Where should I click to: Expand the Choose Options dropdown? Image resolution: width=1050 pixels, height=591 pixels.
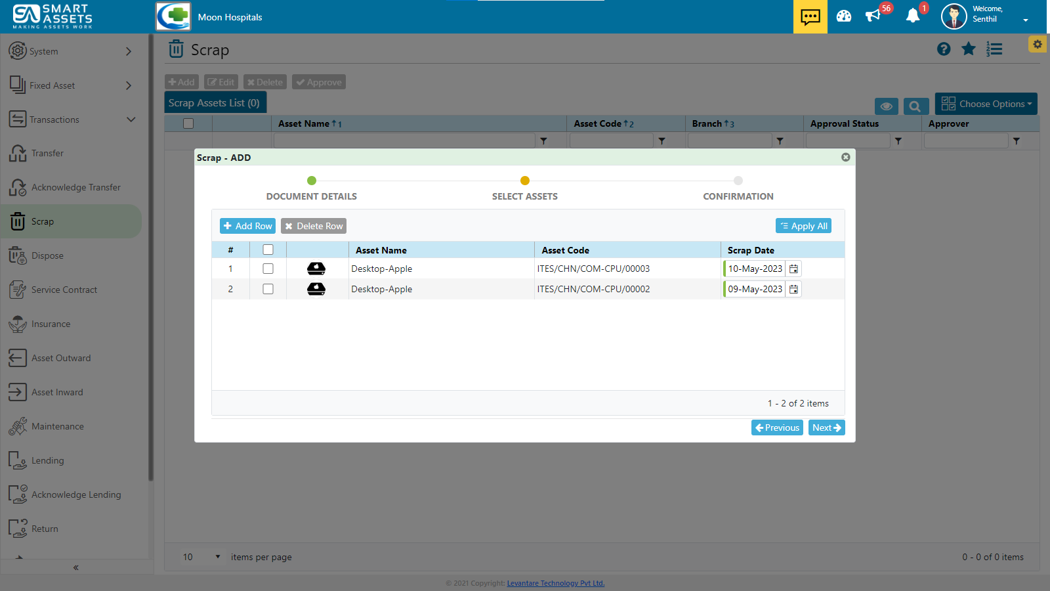tap(986, 104)
